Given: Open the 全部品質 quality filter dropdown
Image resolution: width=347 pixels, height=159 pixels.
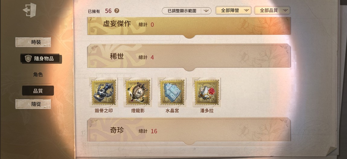Looking at the screenshot, I should point(272,10).
